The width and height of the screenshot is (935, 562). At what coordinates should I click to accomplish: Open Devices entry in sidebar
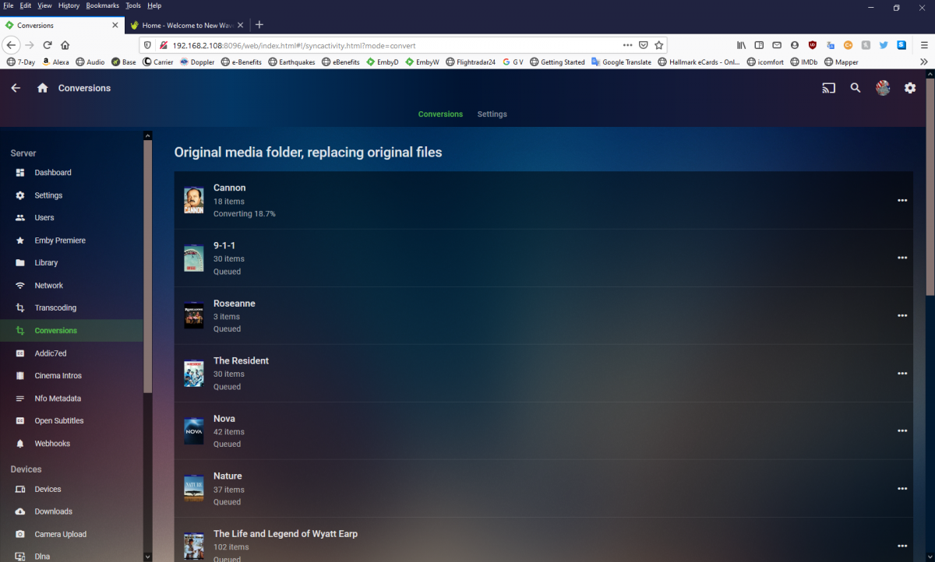(x=72, y=490)
